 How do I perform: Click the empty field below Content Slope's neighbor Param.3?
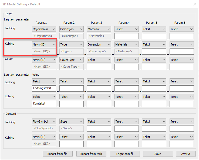click(99, 128)
